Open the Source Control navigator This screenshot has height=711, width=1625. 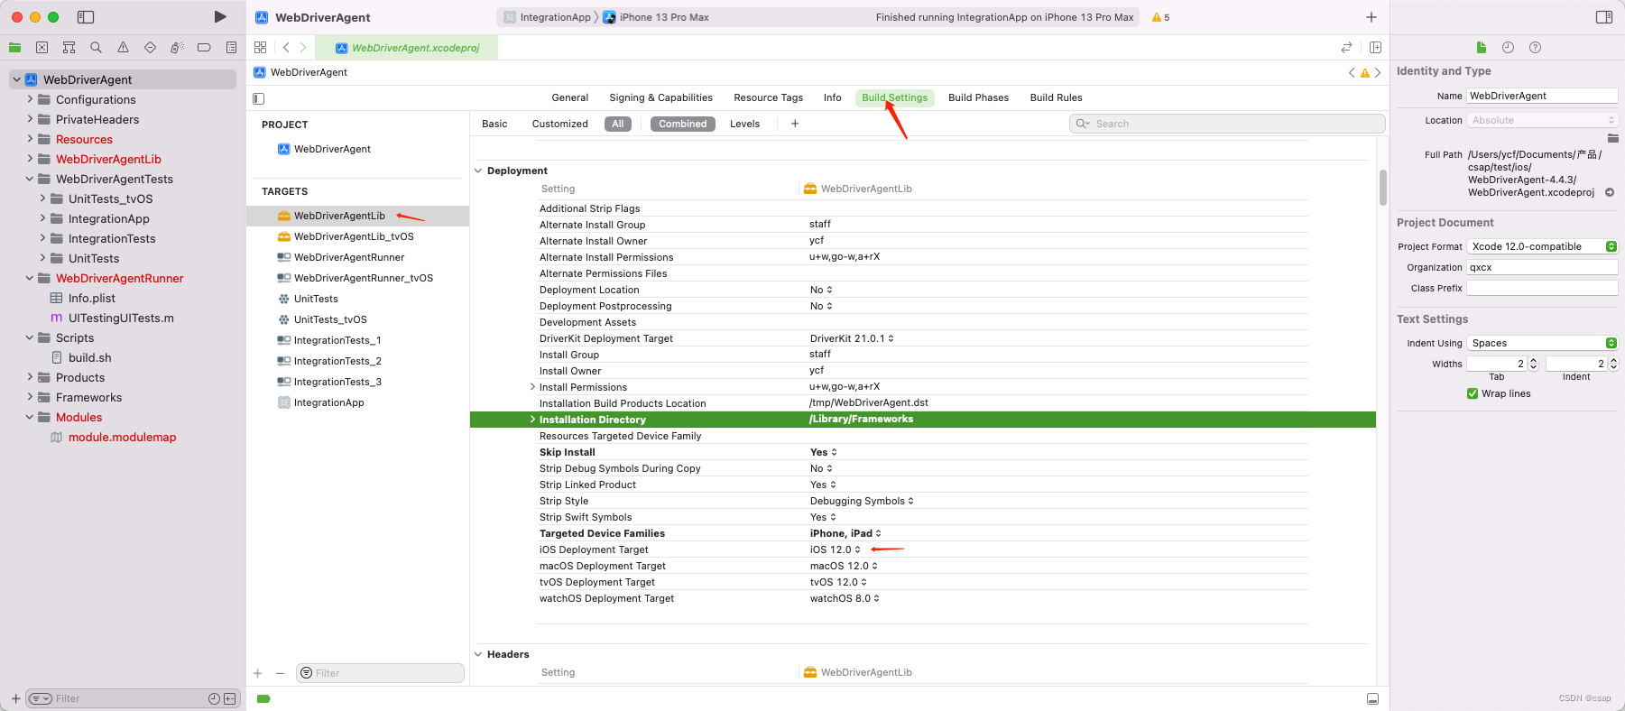42,47
